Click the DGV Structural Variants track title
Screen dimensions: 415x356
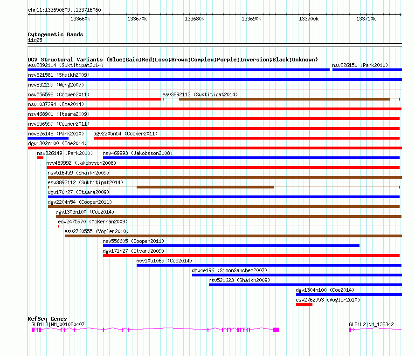pyautogui.click(x=173, y=60)
